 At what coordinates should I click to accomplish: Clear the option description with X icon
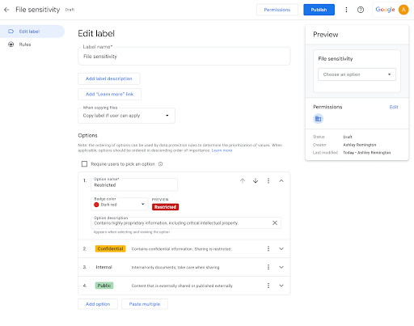[275, 222]
